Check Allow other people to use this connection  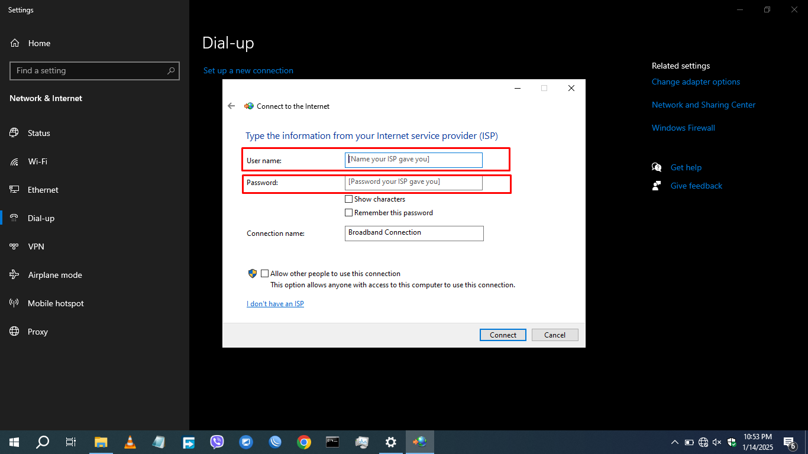(x=264, y=274)
